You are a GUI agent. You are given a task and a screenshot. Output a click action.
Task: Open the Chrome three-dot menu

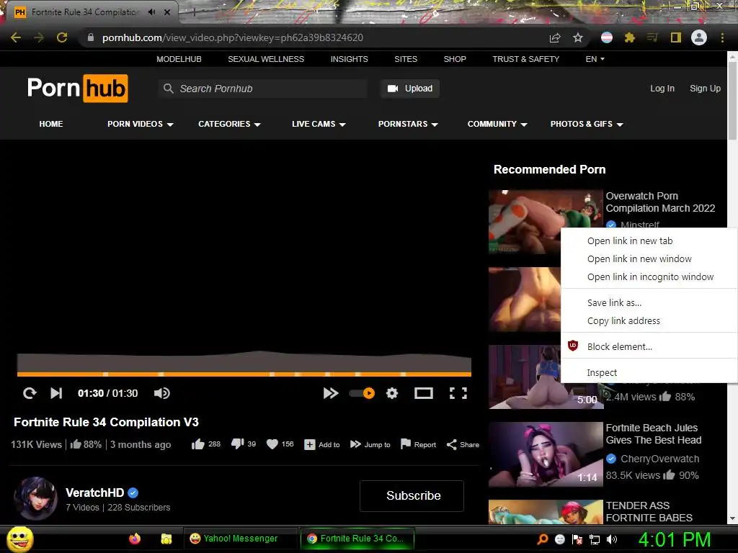coord(722,37)
